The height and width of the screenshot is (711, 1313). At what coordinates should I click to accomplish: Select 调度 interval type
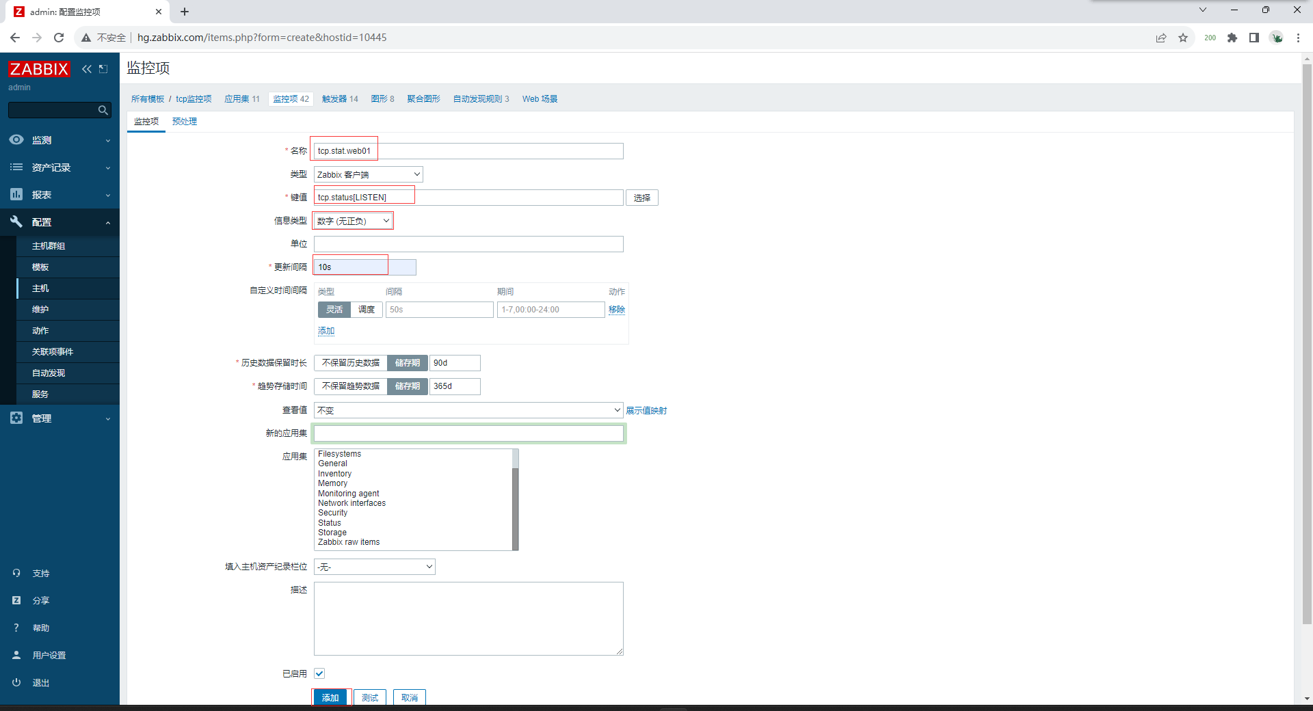click(367, 310)
